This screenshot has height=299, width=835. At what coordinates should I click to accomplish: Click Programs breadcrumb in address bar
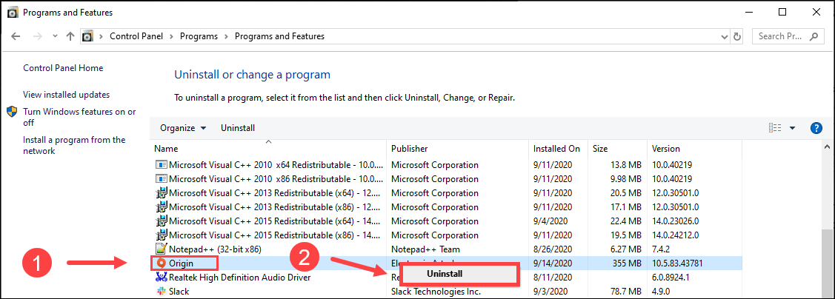point(199,37)
